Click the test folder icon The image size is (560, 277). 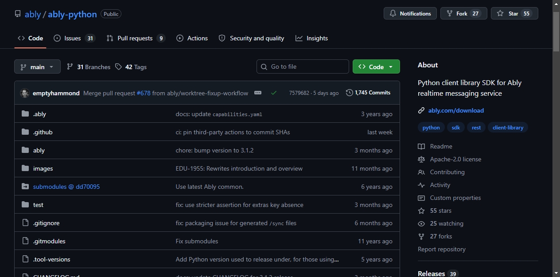[x=25, y=205]
